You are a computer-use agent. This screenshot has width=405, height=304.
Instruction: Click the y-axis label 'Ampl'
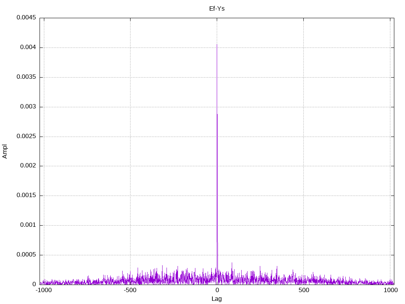5,152
